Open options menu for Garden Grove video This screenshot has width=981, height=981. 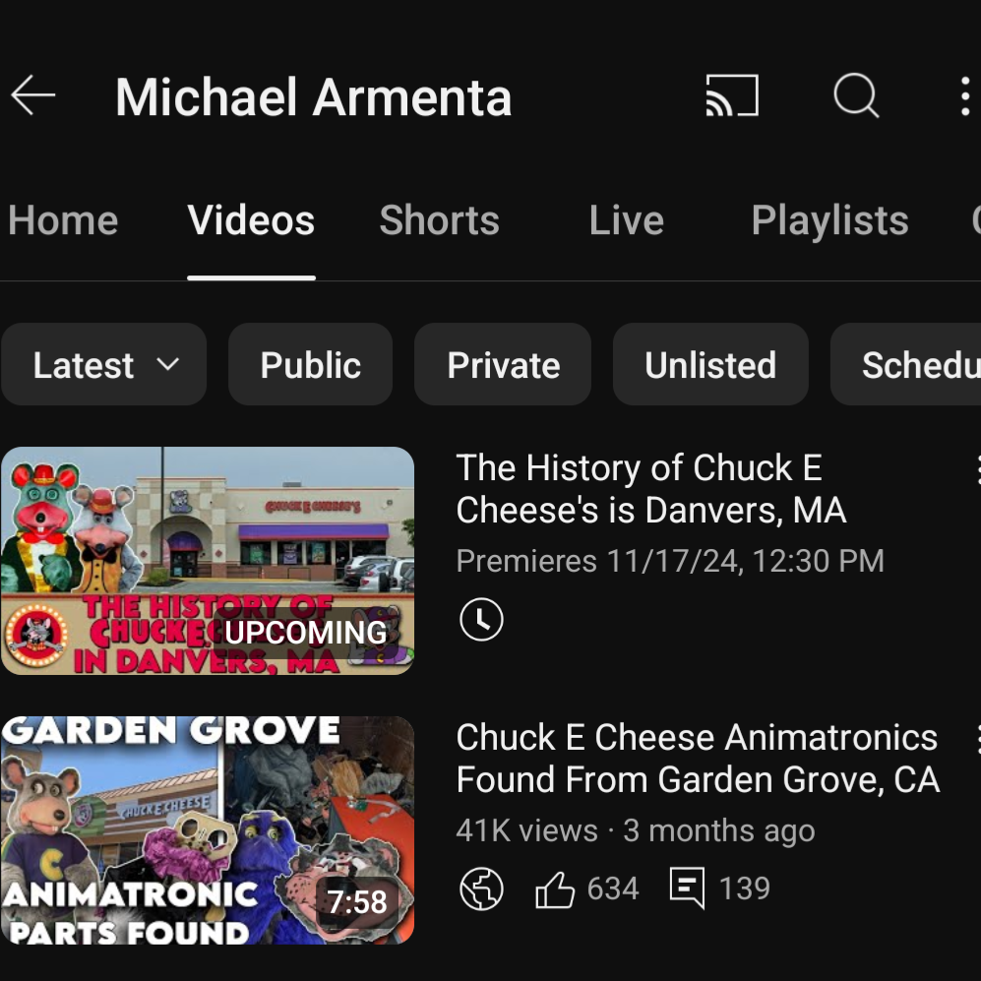click(974, 739)
